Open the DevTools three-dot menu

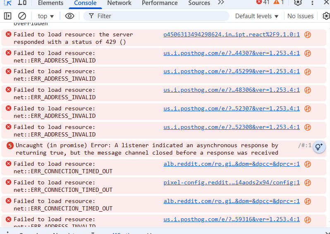click(312, 2)
